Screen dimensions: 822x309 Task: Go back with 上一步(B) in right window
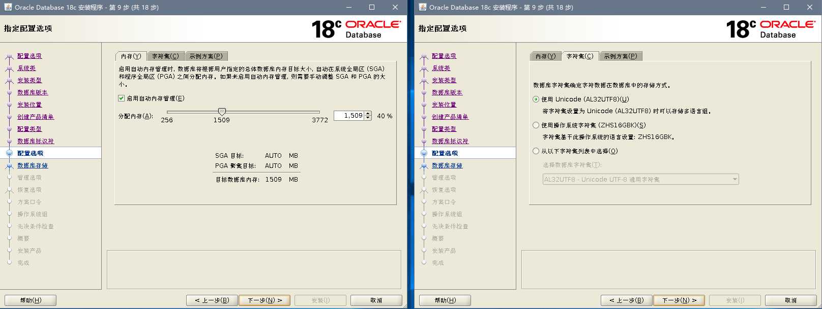click(626, 300)
